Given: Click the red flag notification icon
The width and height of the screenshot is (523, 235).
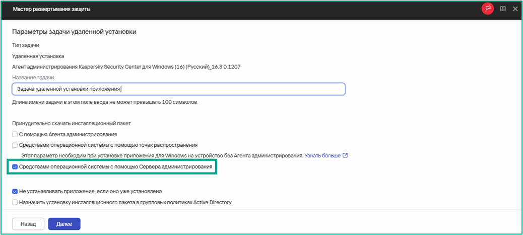Looking at the screenshot, I should pos(488,9).
